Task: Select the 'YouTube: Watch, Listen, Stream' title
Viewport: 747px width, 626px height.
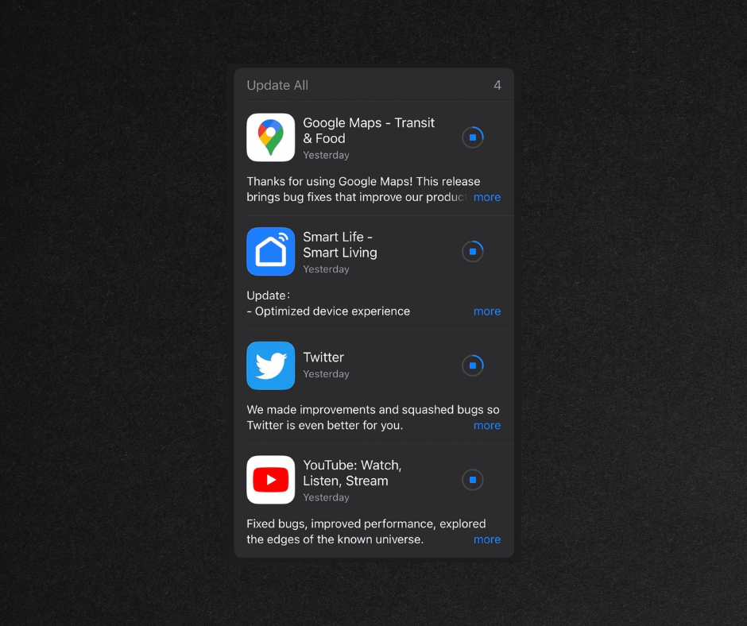Action: [353, 473]
